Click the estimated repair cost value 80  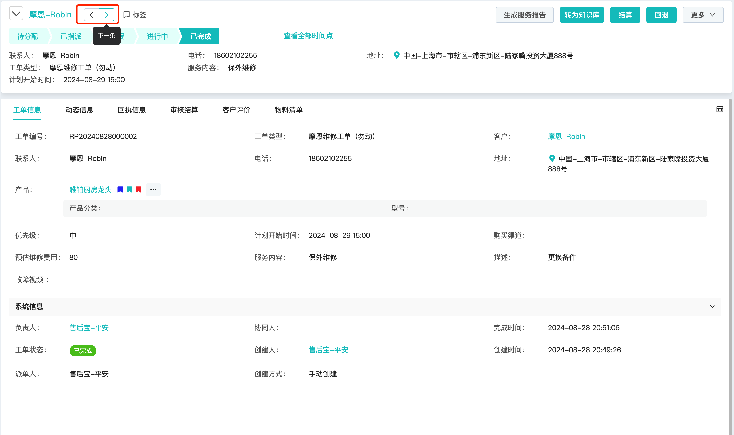(x=74, y=257)
